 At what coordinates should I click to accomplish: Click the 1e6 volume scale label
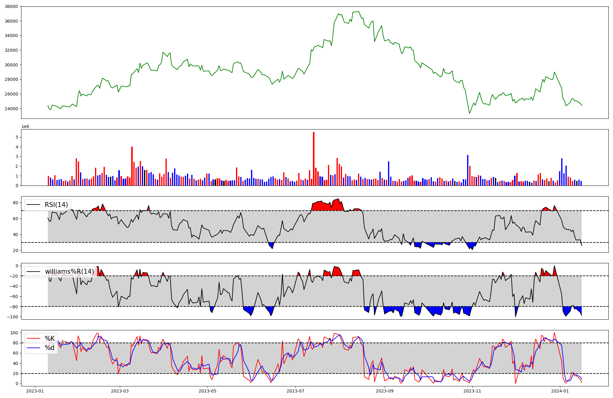click(x=25, y=127)
